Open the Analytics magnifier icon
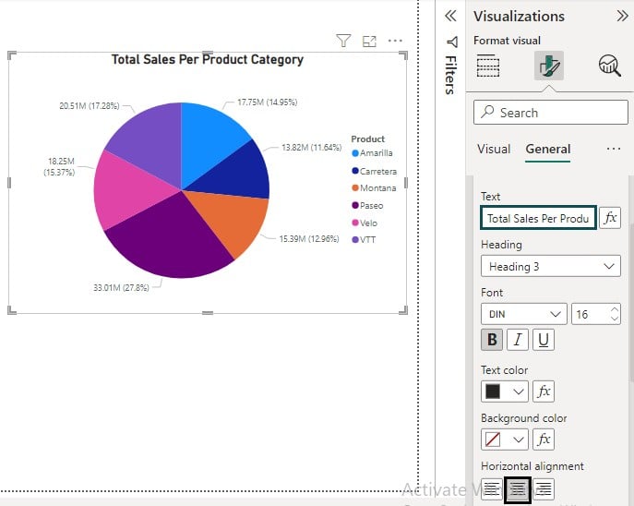 [x=610, y=66]
